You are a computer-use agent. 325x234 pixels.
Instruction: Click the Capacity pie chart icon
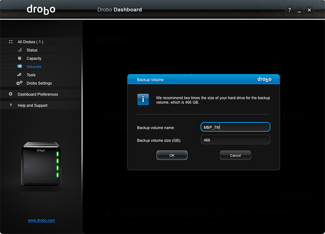(x=20, y=58)
